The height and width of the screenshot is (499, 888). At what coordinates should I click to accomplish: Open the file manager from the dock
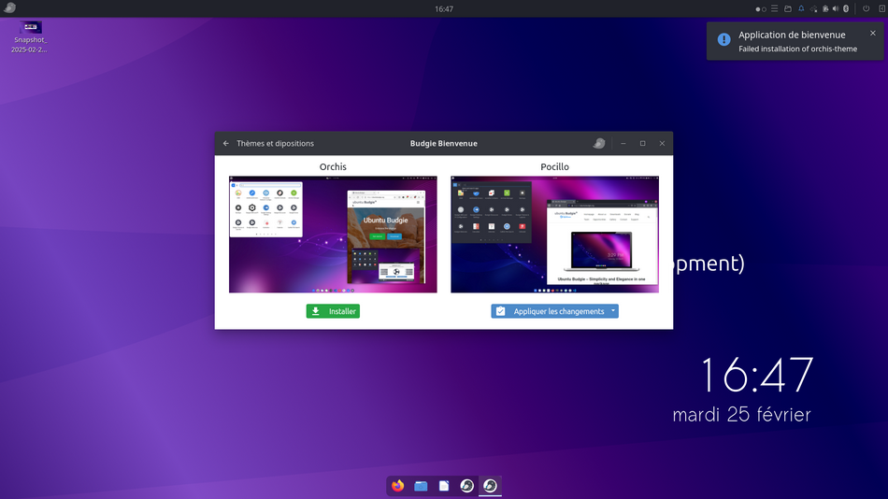click(421, 485)
